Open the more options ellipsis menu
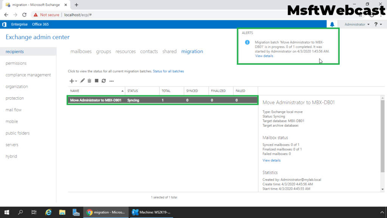 [x=111, y=81]
